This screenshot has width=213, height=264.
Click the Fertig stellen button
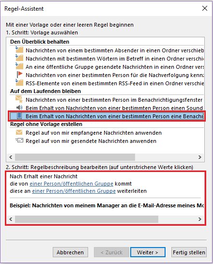coord(189,252)
